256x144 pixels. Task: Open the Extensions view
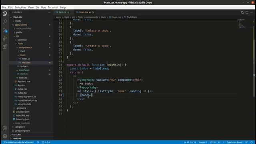pyautogui.click(x=5, y=47)
